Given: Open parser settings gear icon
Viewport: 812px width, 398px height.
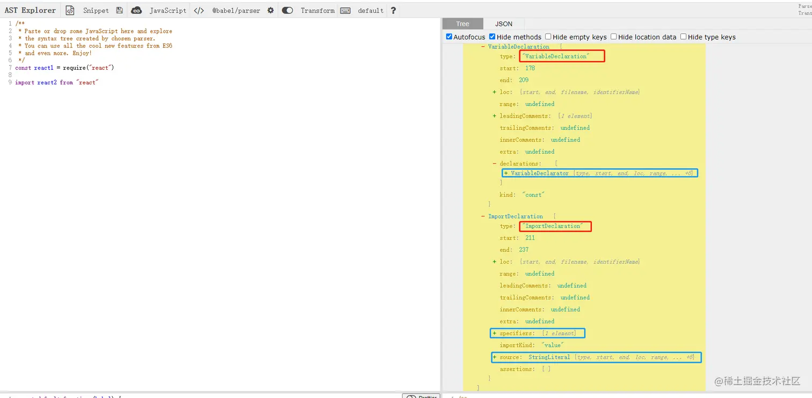Looking at the screenshot, I should click(x=270, y=10).
